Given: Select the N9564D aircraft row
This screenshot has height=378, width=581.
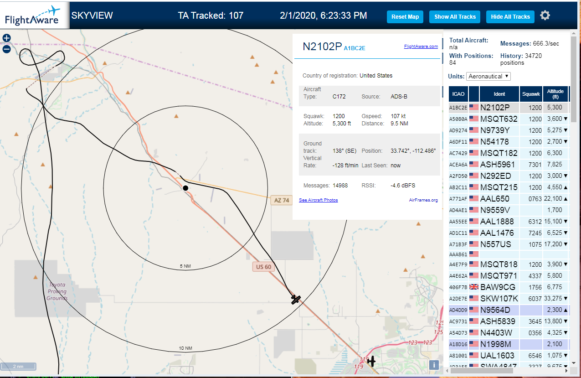Looking at the screenshot, I should tap(509, 310).
